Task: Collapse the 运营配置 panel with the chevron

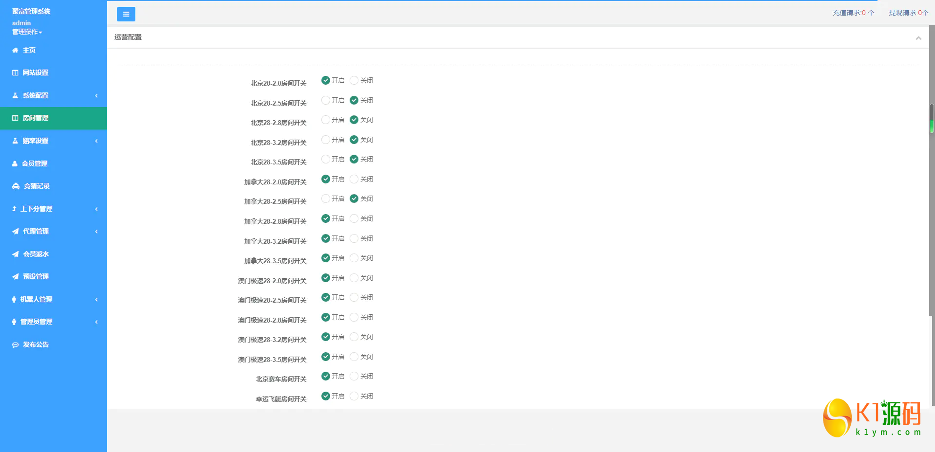Action: pyautogui.click(x=918, y=38)
